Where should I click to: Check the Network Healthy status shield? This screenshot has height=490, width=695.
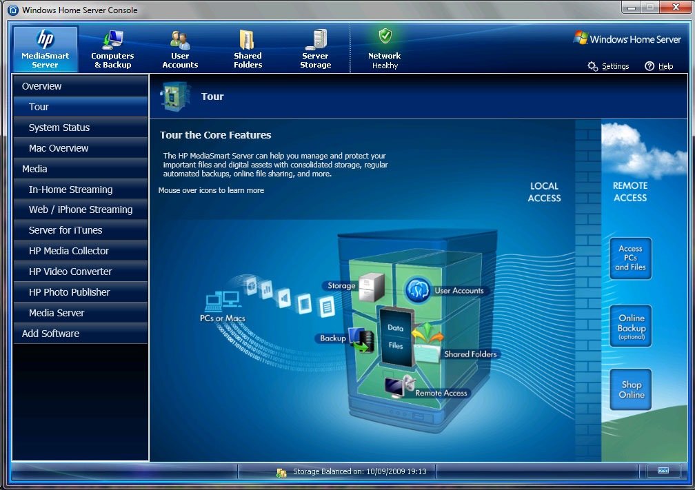pos(385,37)
